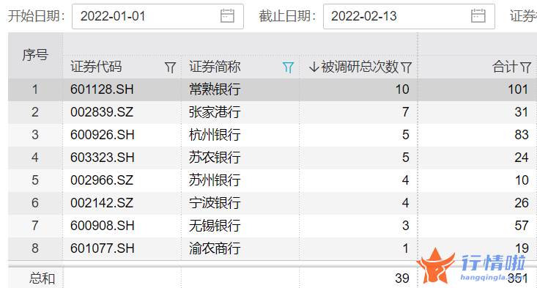The width and height of the screenshot is (537, 288).
Task: Select stock code 601128.SH
Action: click(x=102, y=89)
